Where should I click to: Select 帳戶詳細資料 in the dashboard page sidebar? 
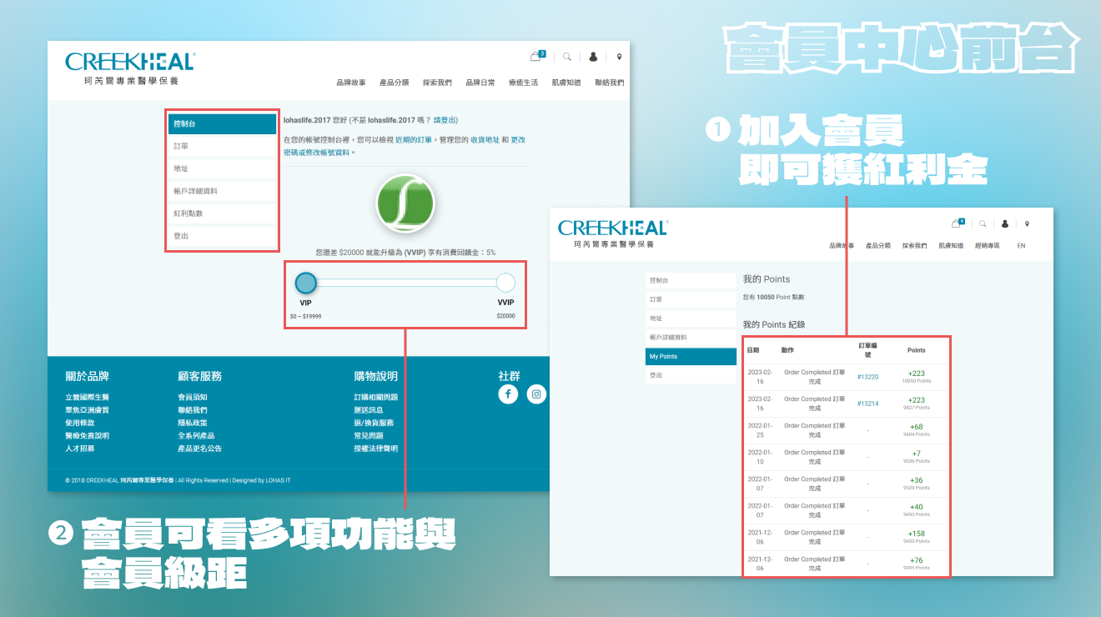pyautogui.click(x=222, y=192)
